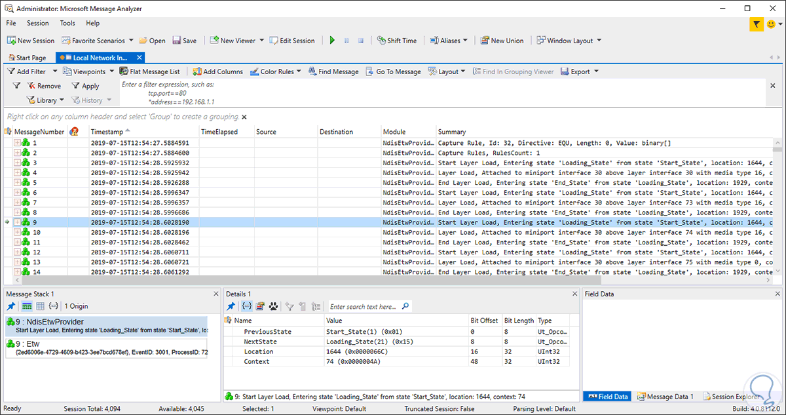Image resolution: width=786 pixels, height=415 pixels.
Task: Pin the Message Stack panel
Action: click(x=11, y=306)
